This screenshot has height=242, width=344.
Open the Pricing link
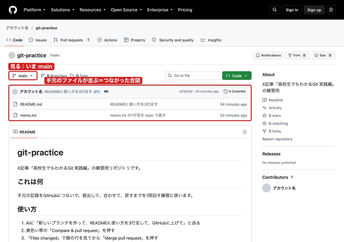coord(185,10)
